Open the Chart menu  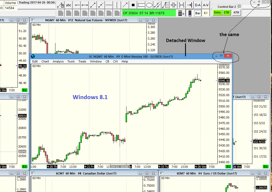[45, 61]
